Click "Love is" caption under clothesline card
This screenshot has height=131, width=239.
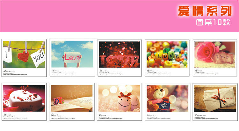7,71
